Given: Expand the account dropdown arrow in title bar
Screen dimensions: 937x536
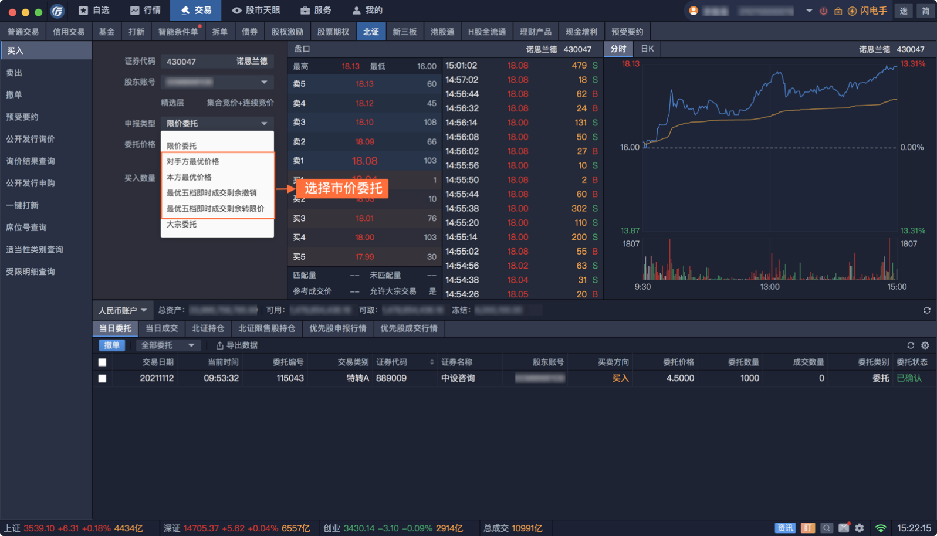Looking at the screenshot, I should (x=809, y=11).
